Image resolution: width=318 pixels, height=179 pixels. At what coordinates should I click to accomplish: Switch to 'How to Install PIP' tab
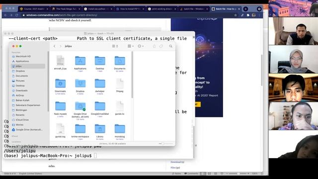[x=130, y=9]
